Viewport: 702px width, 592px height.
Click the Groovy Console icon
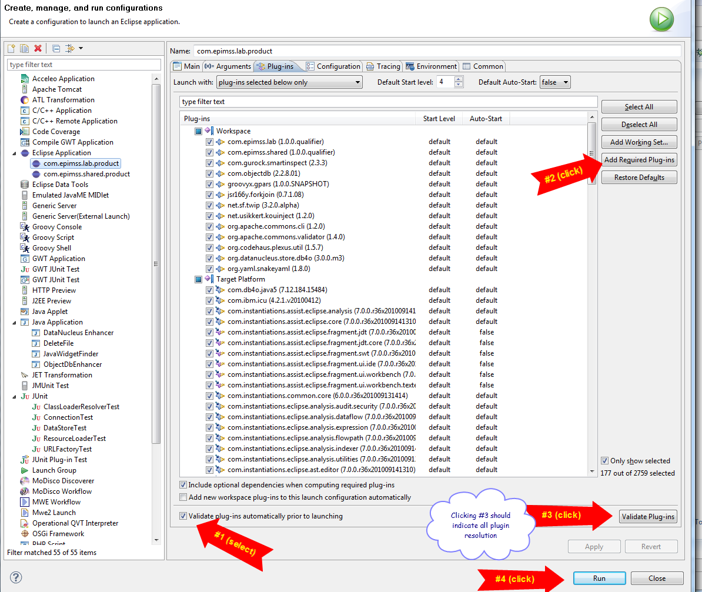[25, 227]
